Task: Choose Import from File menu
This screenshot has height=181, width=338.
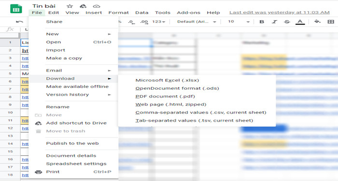Action: click(x=73, y=50)
